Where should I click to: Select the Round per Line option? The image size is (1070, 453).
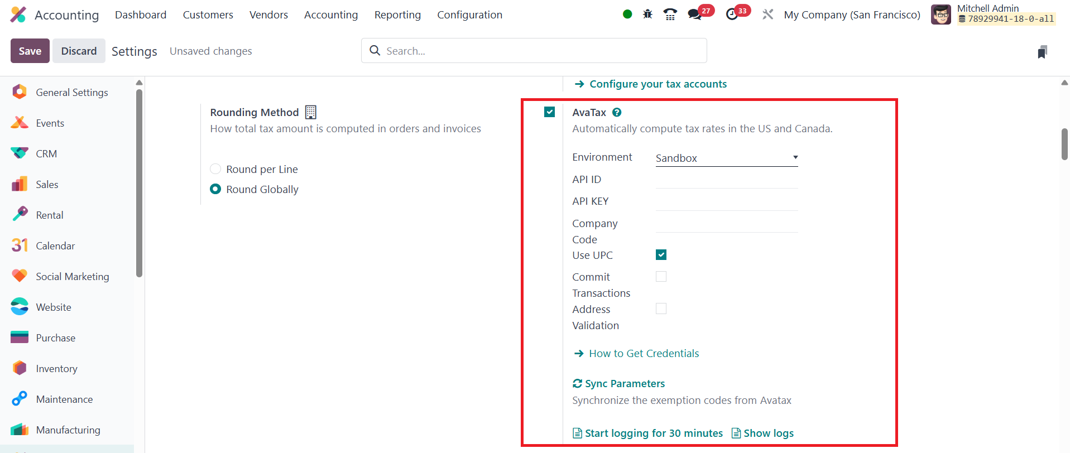[215, 169]
